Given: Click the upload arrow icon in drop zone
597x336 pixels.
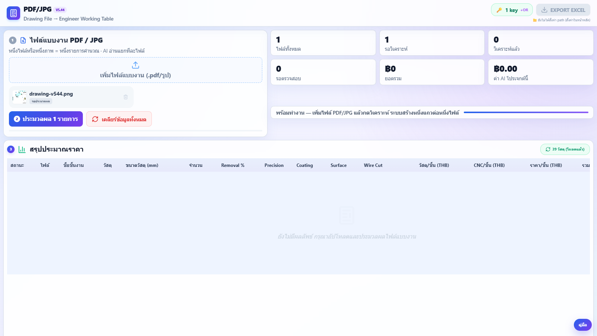Looking at the screenshot, I should click(135, 65).
